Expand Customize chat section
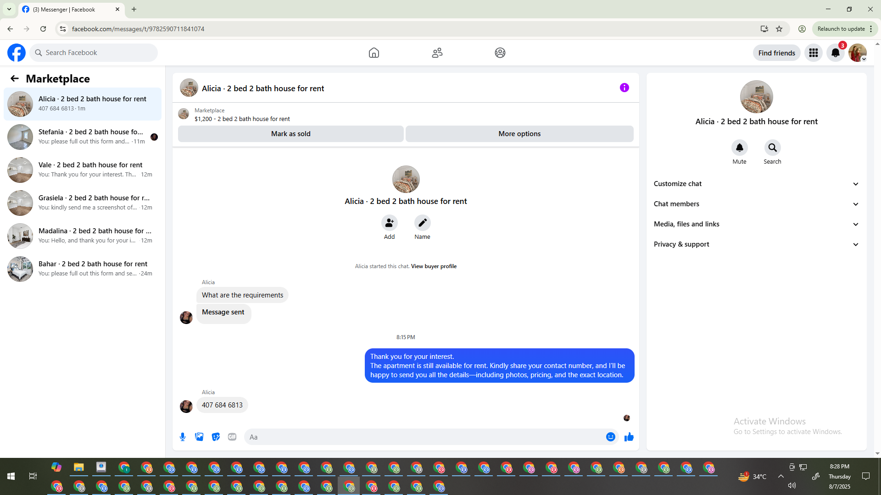The height and width of the screenshot is (495, 881). click(757, 184)
